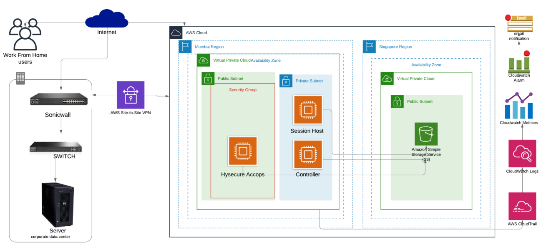551x247 pixels.
Task: Click the Mumbai Region flag icon
Action: pos(185,47)
